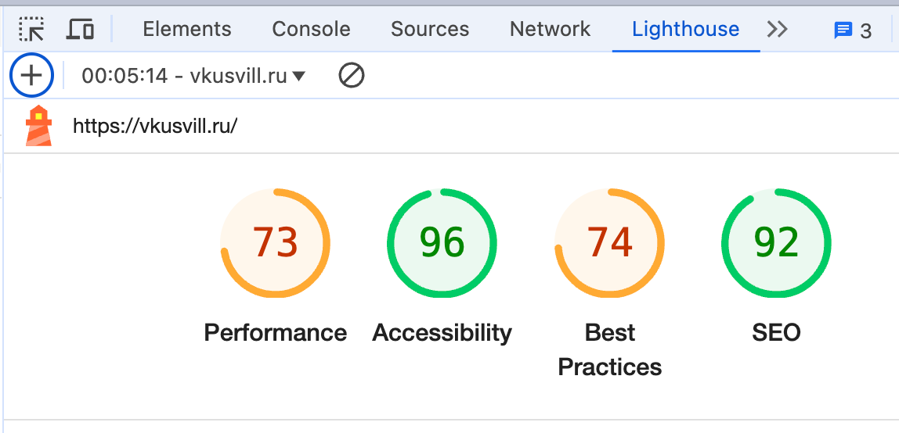Switch to the Elements tab
This screenshot has height=433, width=899.
[x=187, y=29]
